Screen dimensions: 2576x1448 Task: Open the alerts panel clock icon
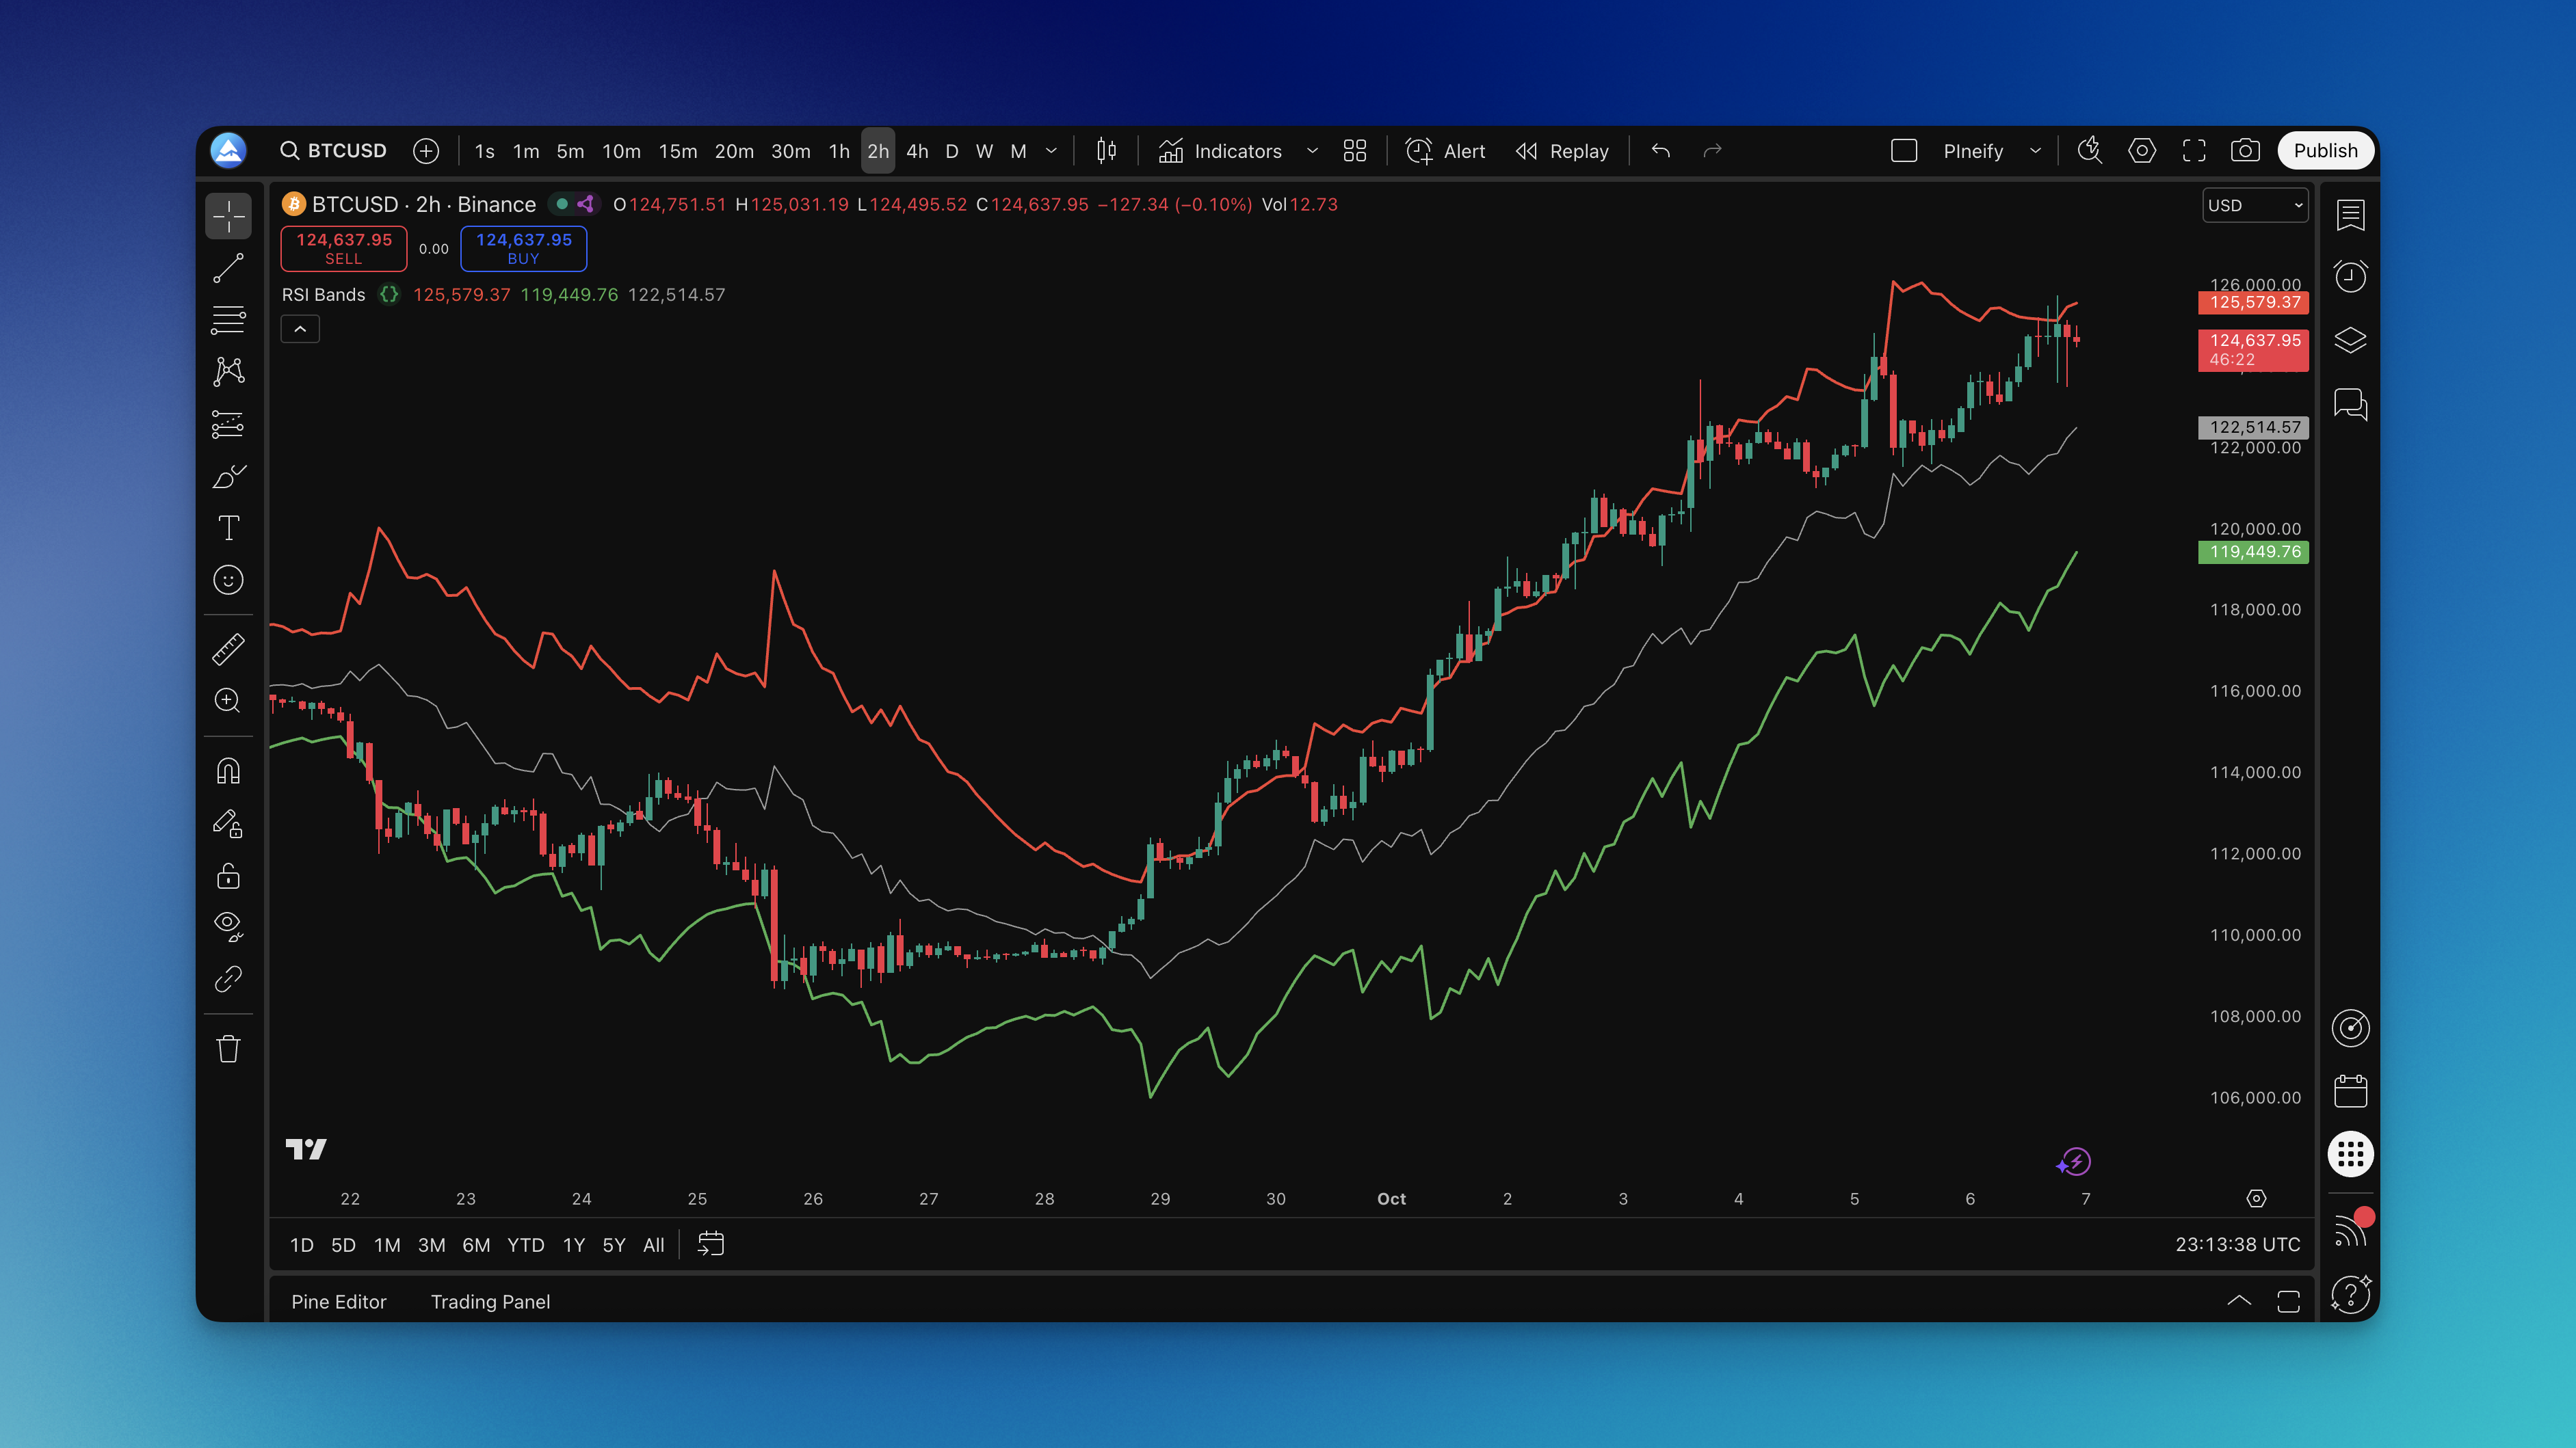pyautogui.click(x=2350, y=277)
